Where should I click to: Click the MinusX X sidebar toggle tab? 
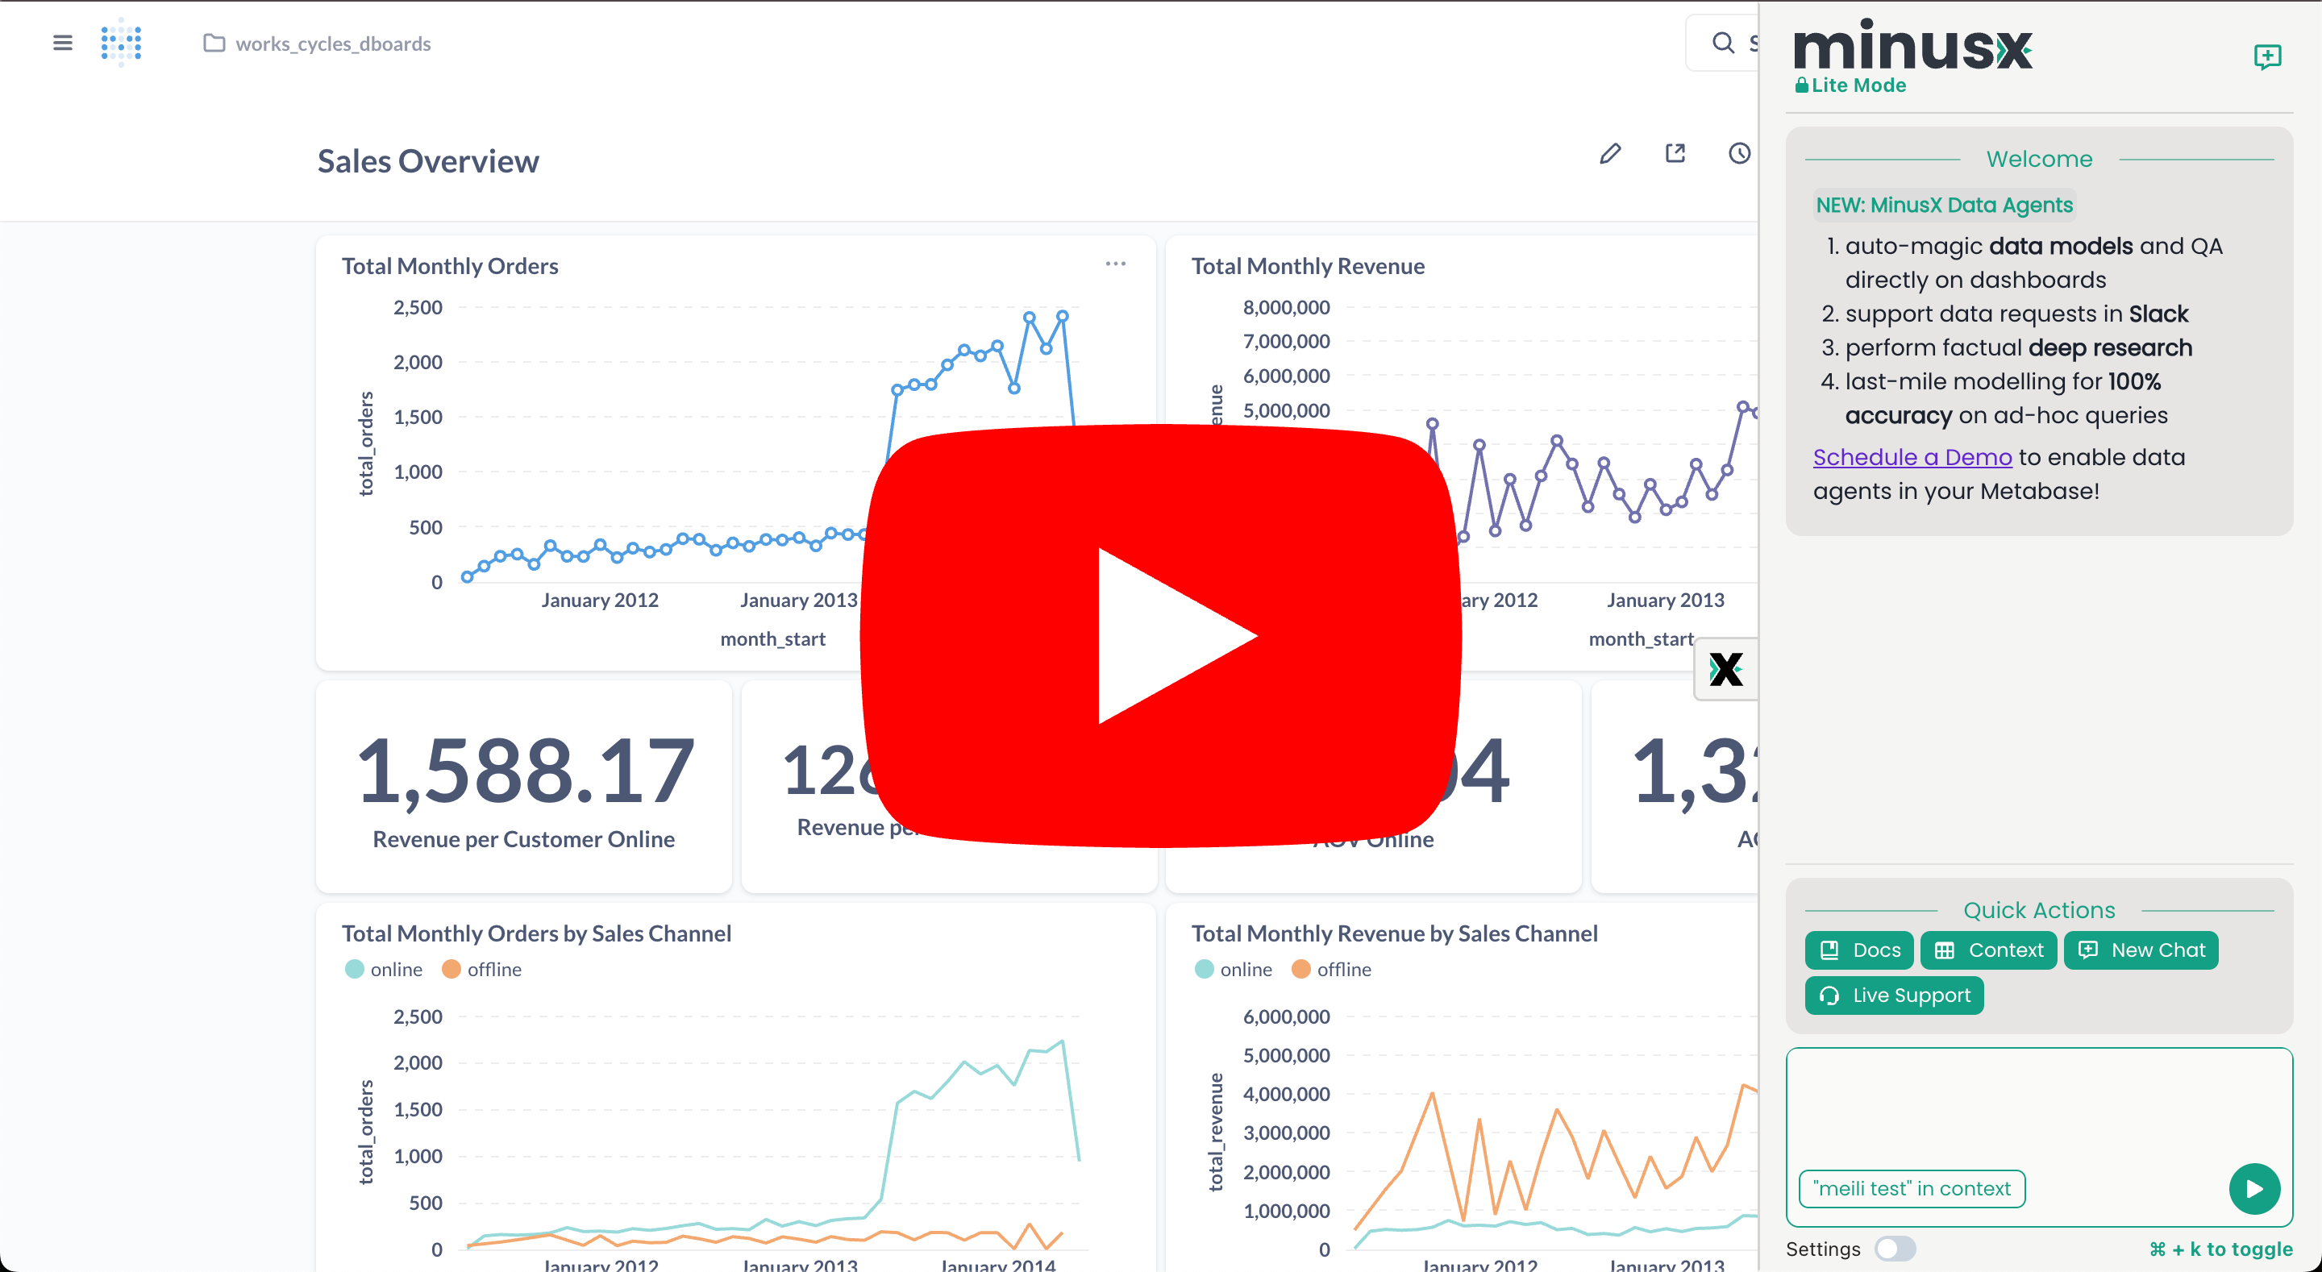[1725, 669]
